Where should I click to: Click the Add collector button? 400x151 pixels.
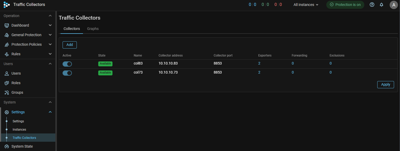pyautogui.click(x=70, y=45)
